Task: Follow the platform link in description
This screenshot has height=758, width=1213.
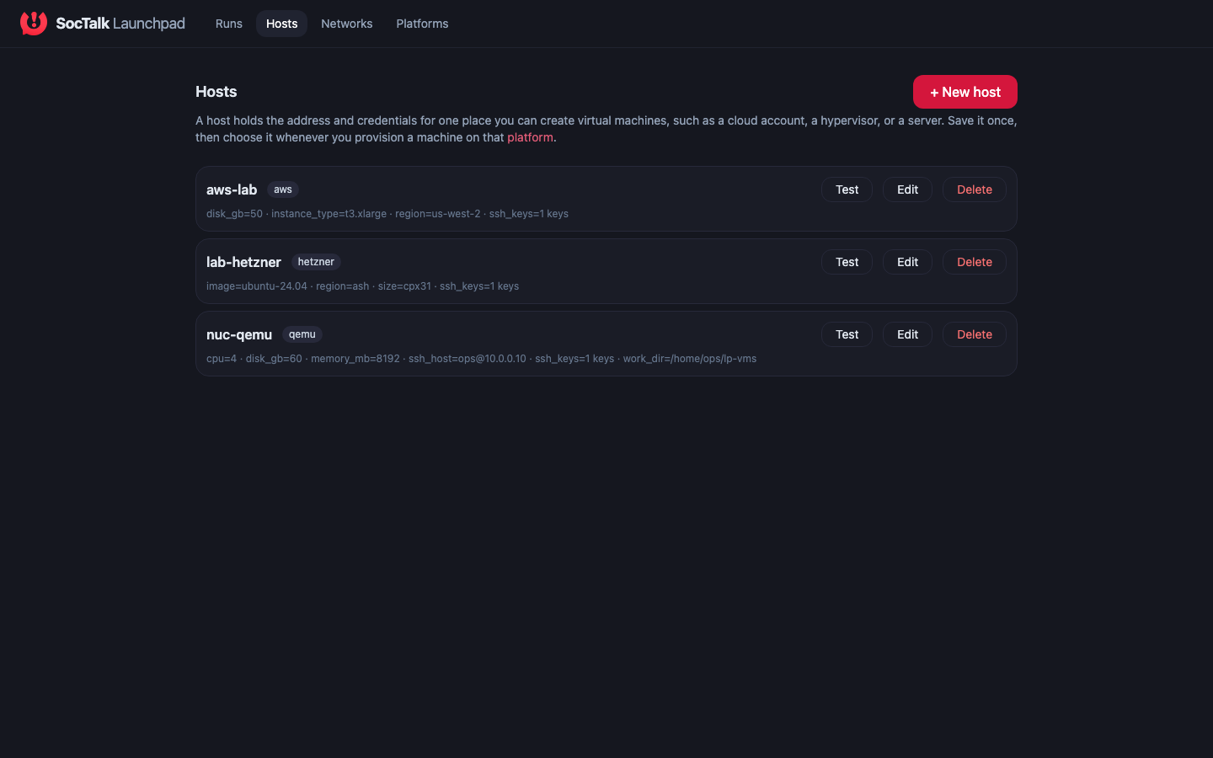Action: (x=530, y=137)
